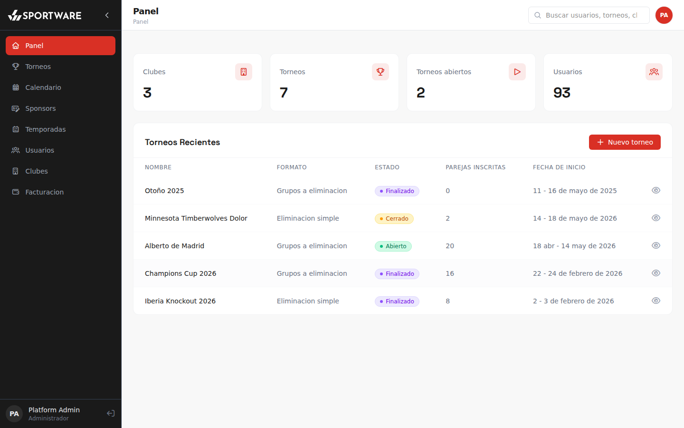View Otoño 2025 with its eye icon

656,190
